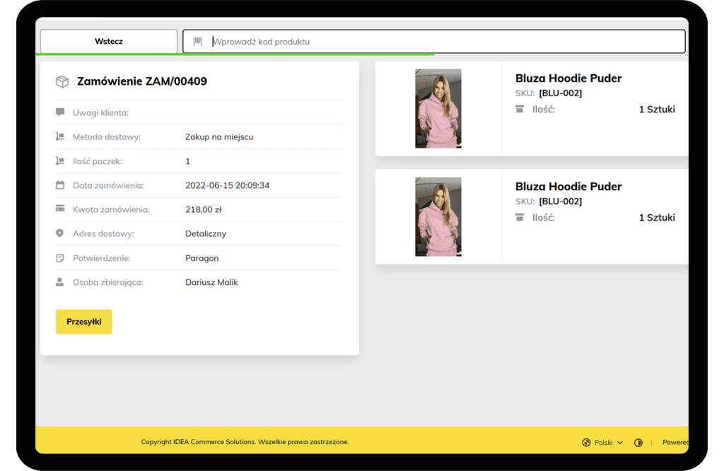Image resolution: width=724 pixels, height=471 pixels.
Task: Click the receipt icon next to Potwierdzenie
Action: pyautogui.click(x=60, y=258)
